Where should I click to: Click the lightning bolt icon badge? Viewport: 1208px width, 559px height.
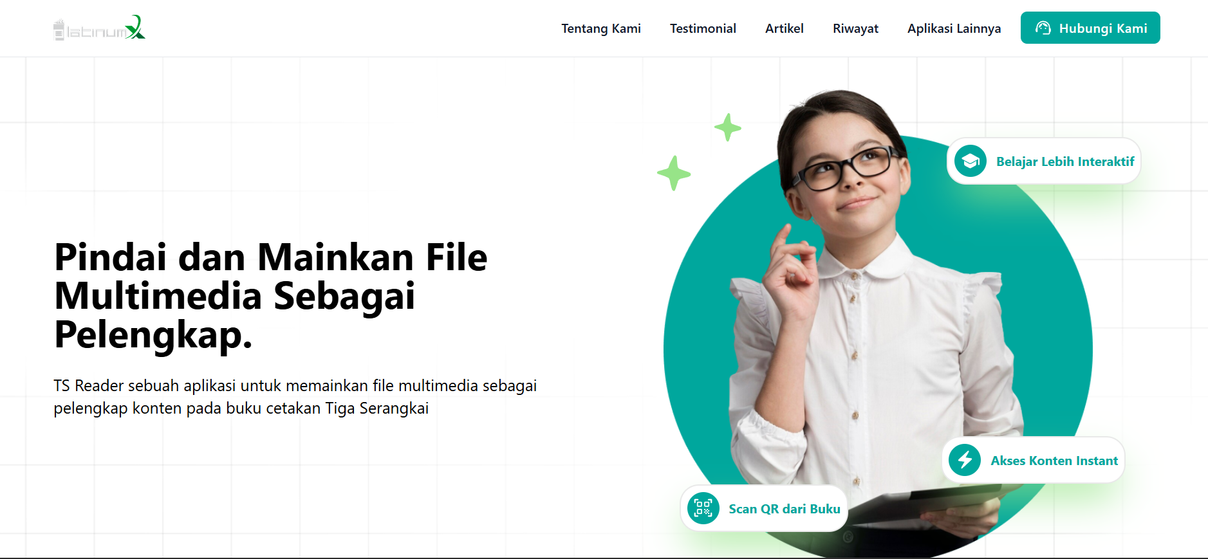pyautogui.click(x=965, y=460)
